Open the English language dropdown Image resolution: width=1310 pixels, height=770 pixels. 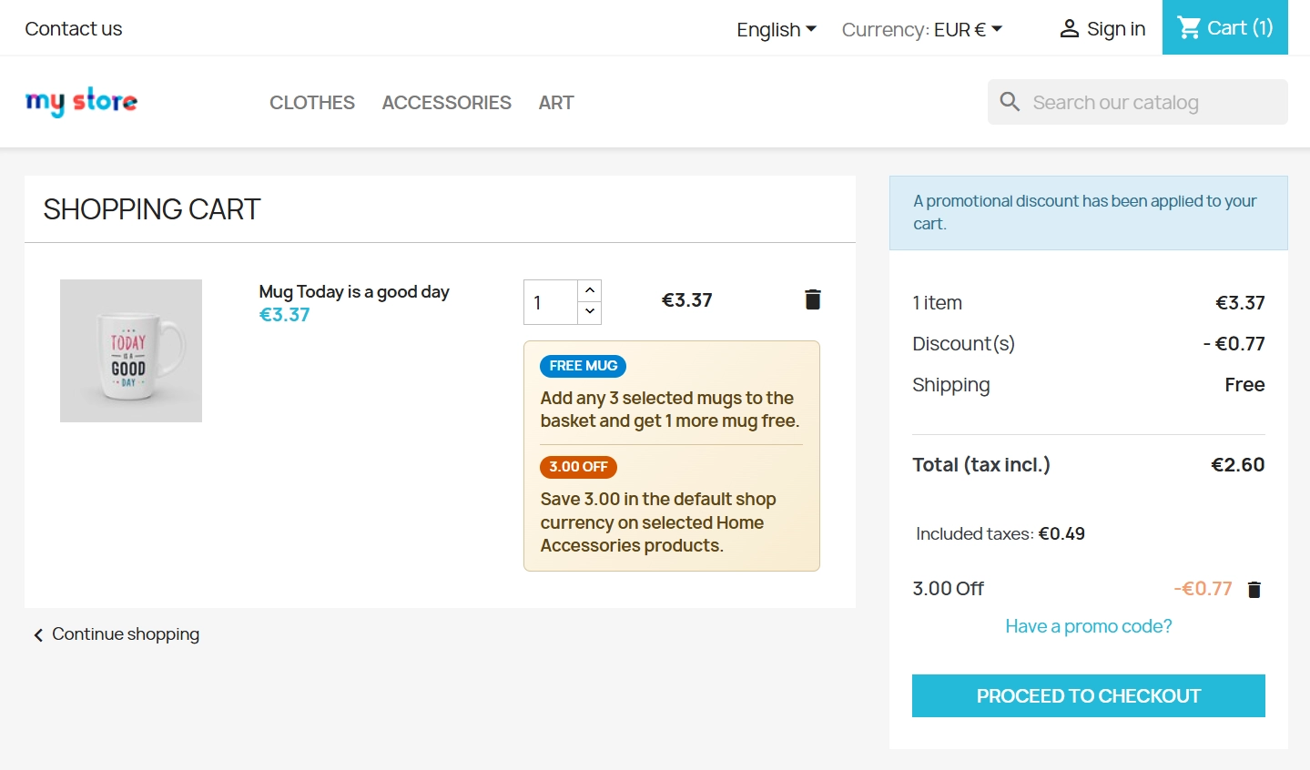point(775,29)
